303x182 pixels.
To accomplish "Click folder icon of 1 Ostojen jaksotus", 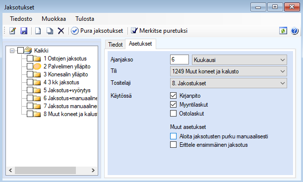I will coord(37,59).
